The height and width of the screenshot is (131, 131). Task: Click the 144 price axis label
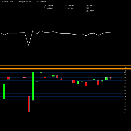coord(125,84)
